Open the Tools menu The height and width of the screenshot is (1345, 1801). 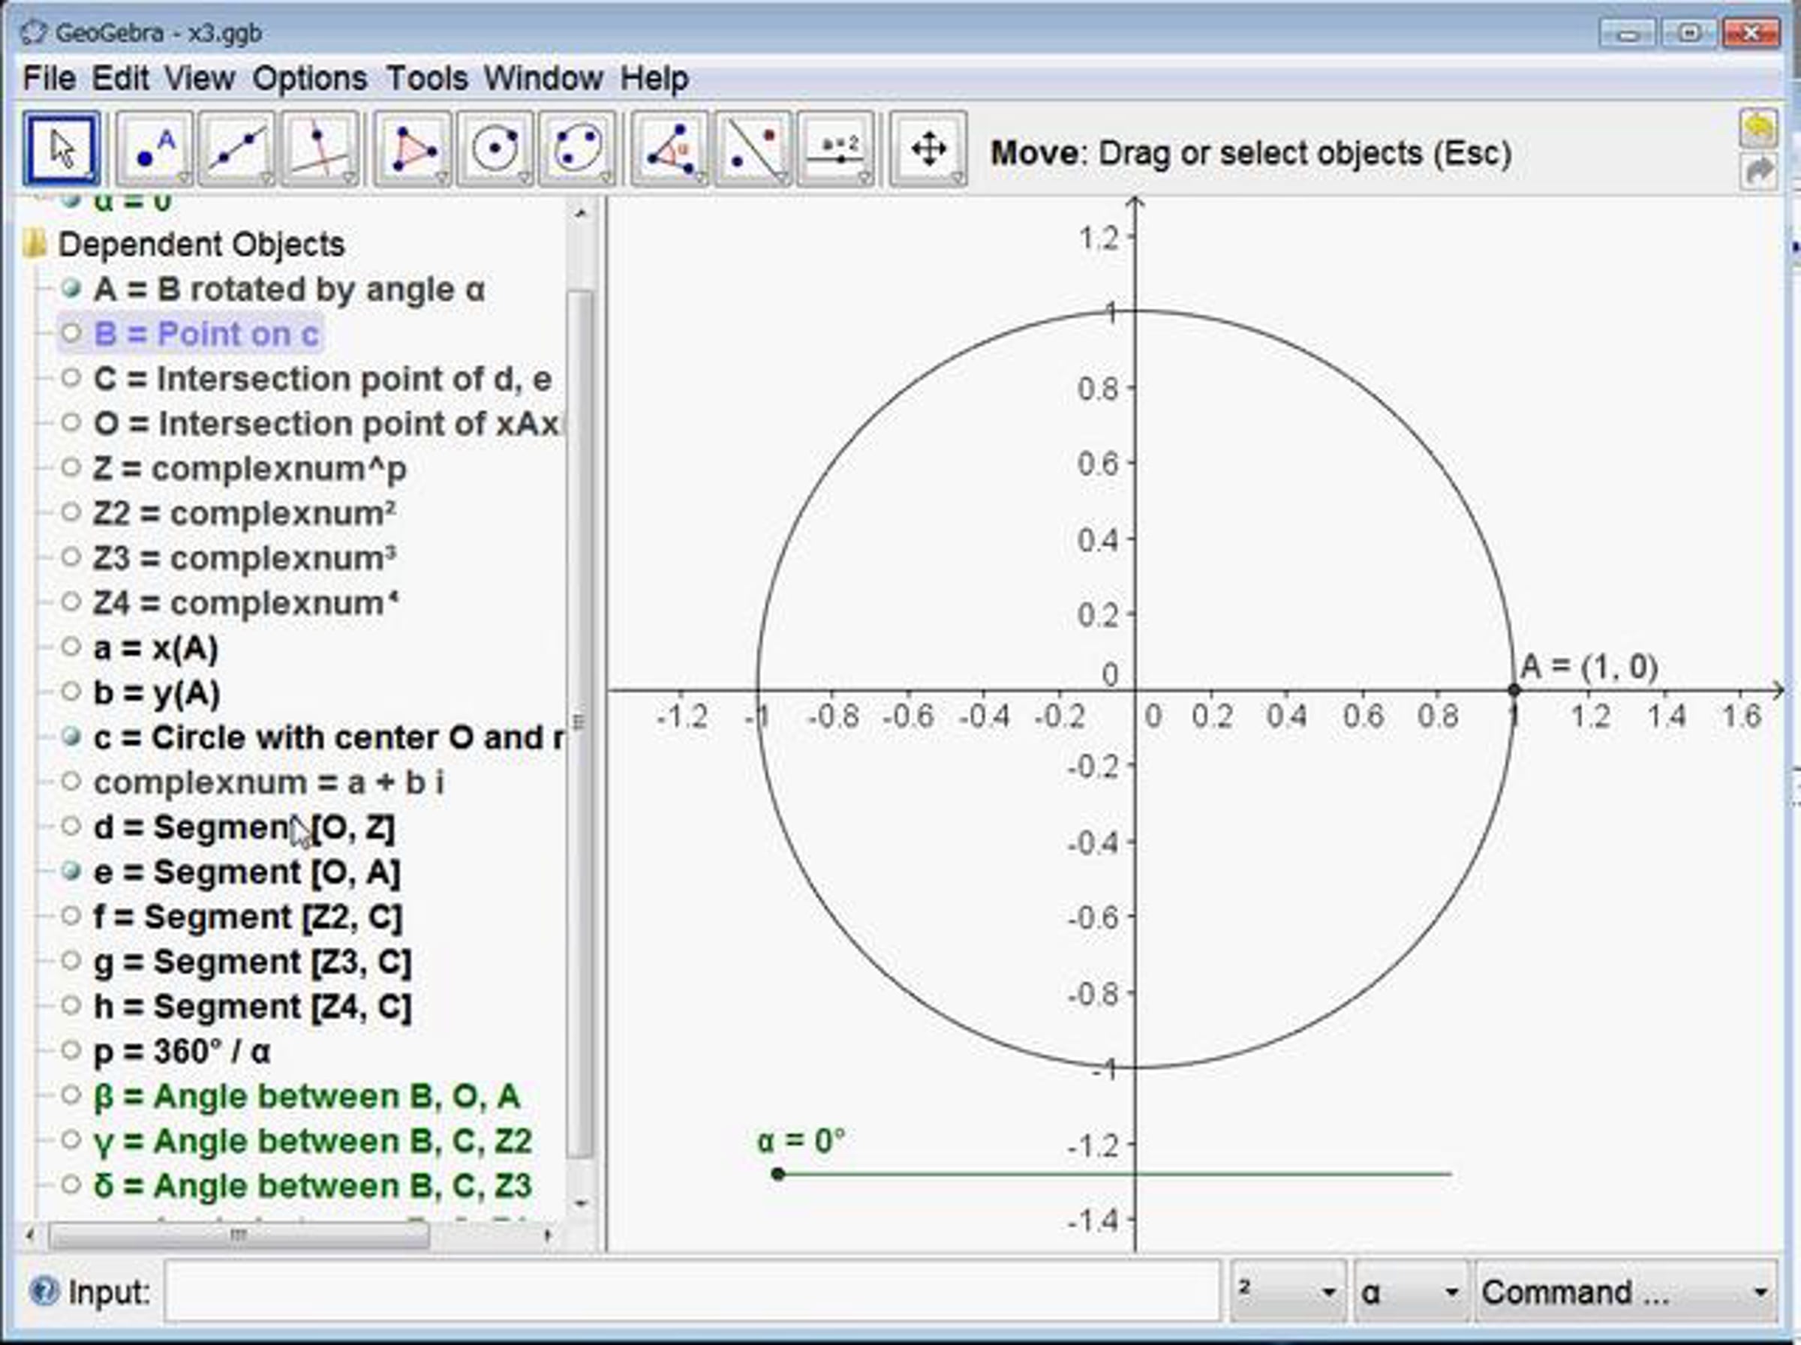pos(427,79)
